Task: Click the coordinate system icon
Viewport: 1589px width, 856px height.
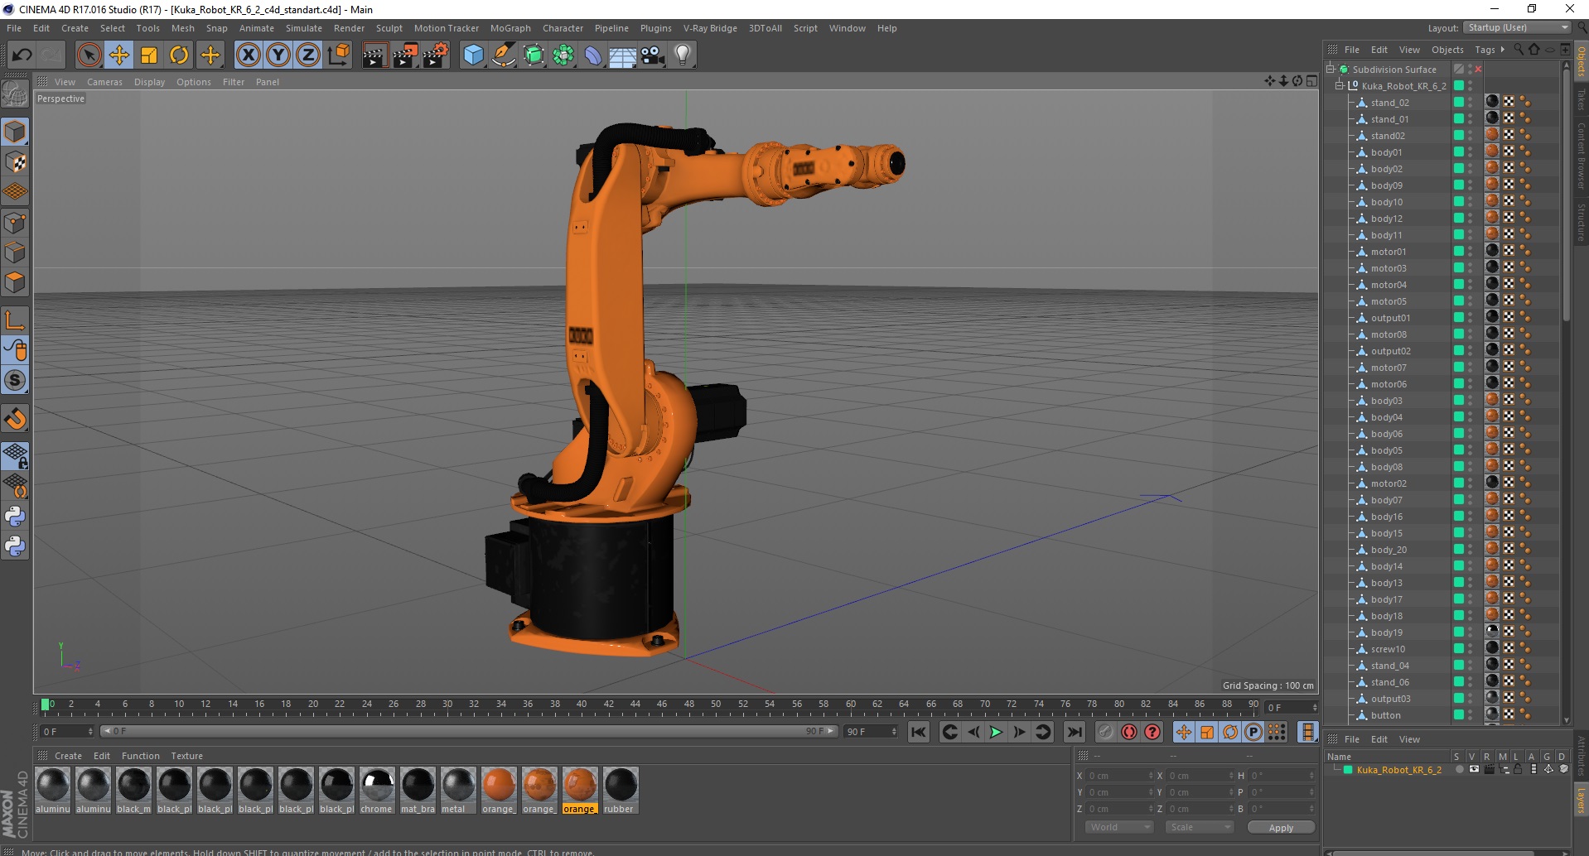Action: [x=339, y=55]
